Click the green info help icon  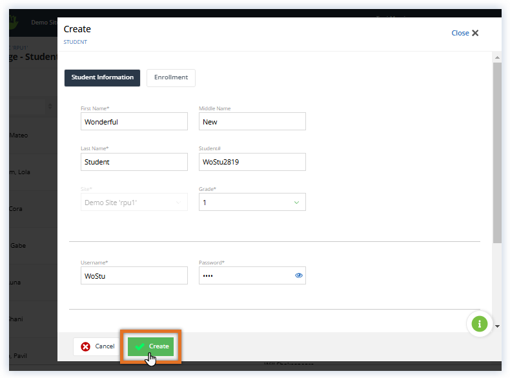[479, 324]
